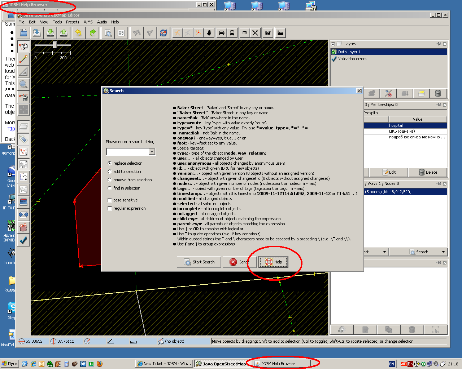Open the Presets menu
Image resolution: width=462 pixels, height=369 pixels.
pos(72,22)
